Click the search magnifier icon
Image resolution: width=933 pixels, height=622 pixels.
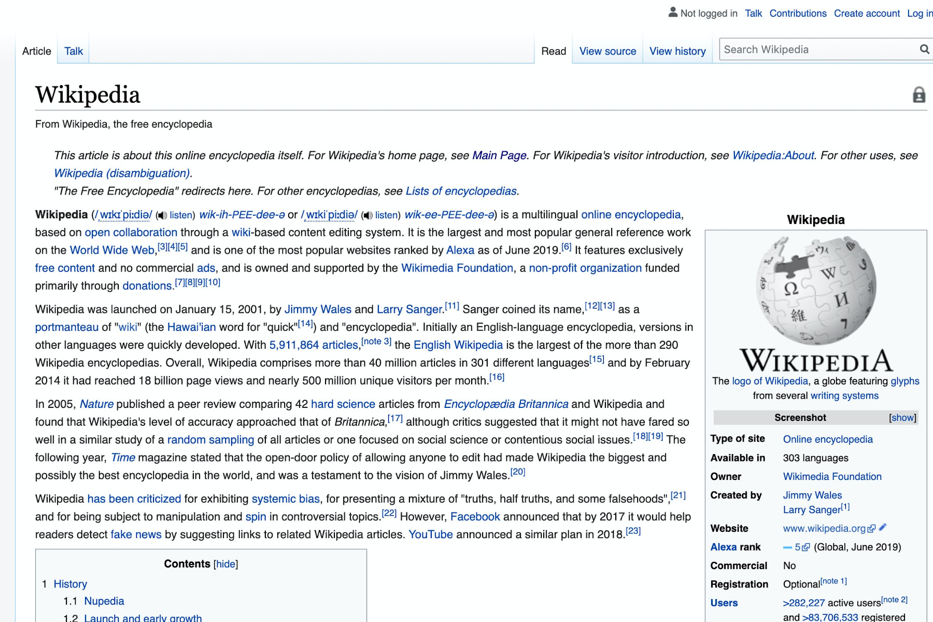coord(924,49)
